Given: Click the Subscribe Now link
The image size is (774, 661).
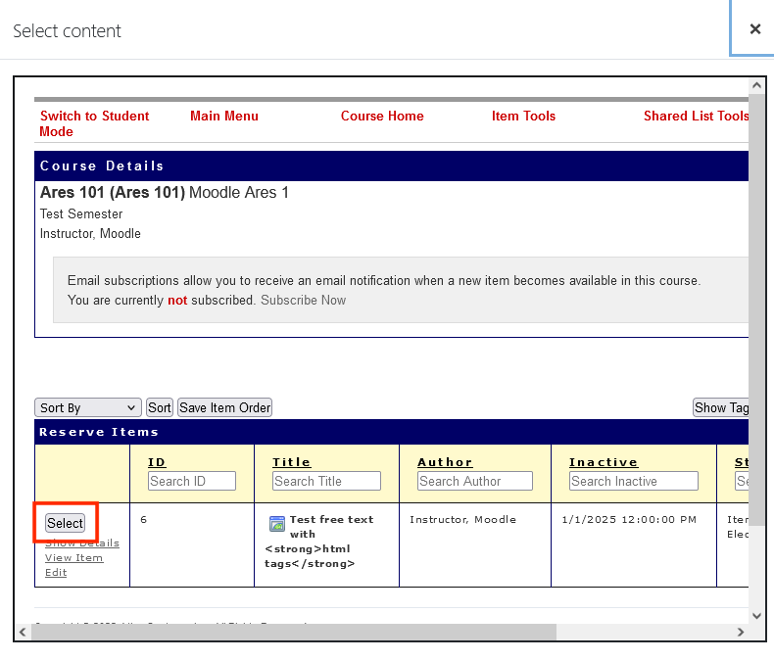Looking at the screenshot, I should tap(303, 300).
